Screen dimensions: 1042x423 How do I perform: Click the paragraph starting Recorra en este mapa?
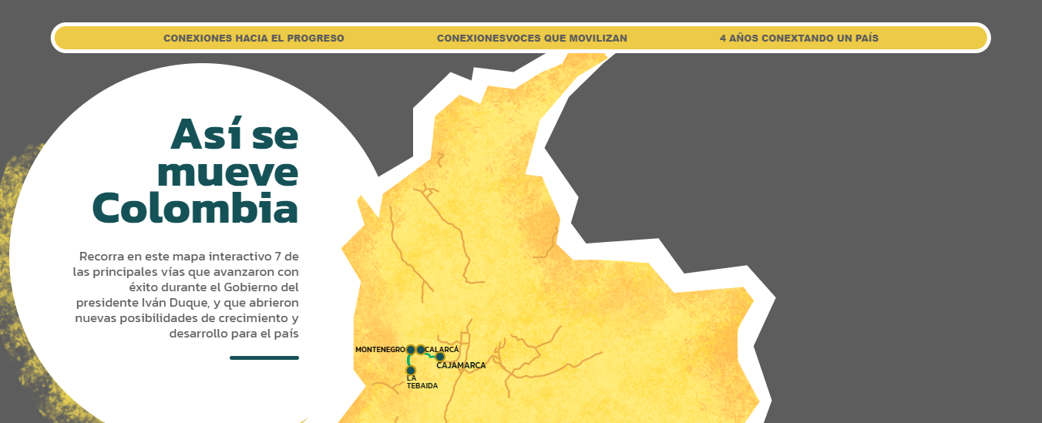(187, 294)
